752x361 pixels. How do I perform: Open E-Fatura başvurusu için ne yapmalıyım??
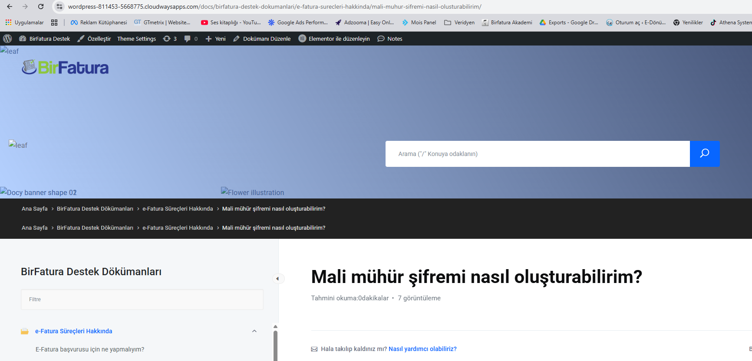(x=90, y=349)
